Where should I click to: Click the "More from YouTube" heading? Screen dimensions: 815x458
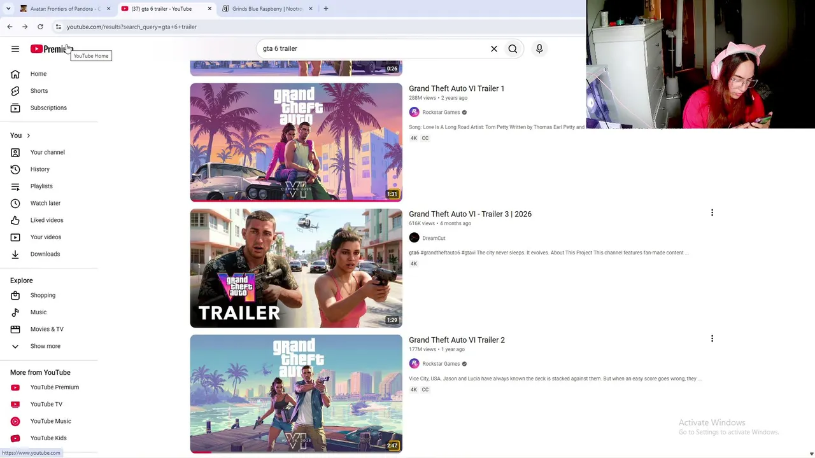coord(40,373)
